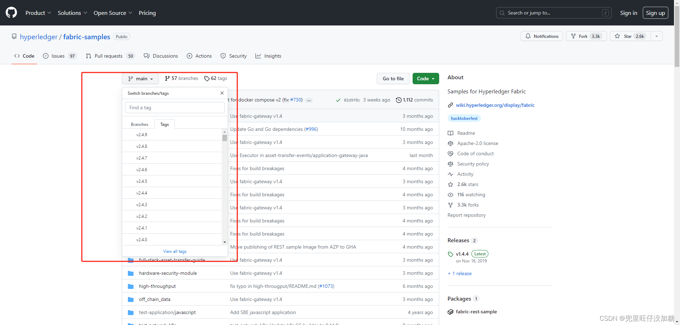
Task: Switch to Tags tab in popup
Action: pos(165,124)
